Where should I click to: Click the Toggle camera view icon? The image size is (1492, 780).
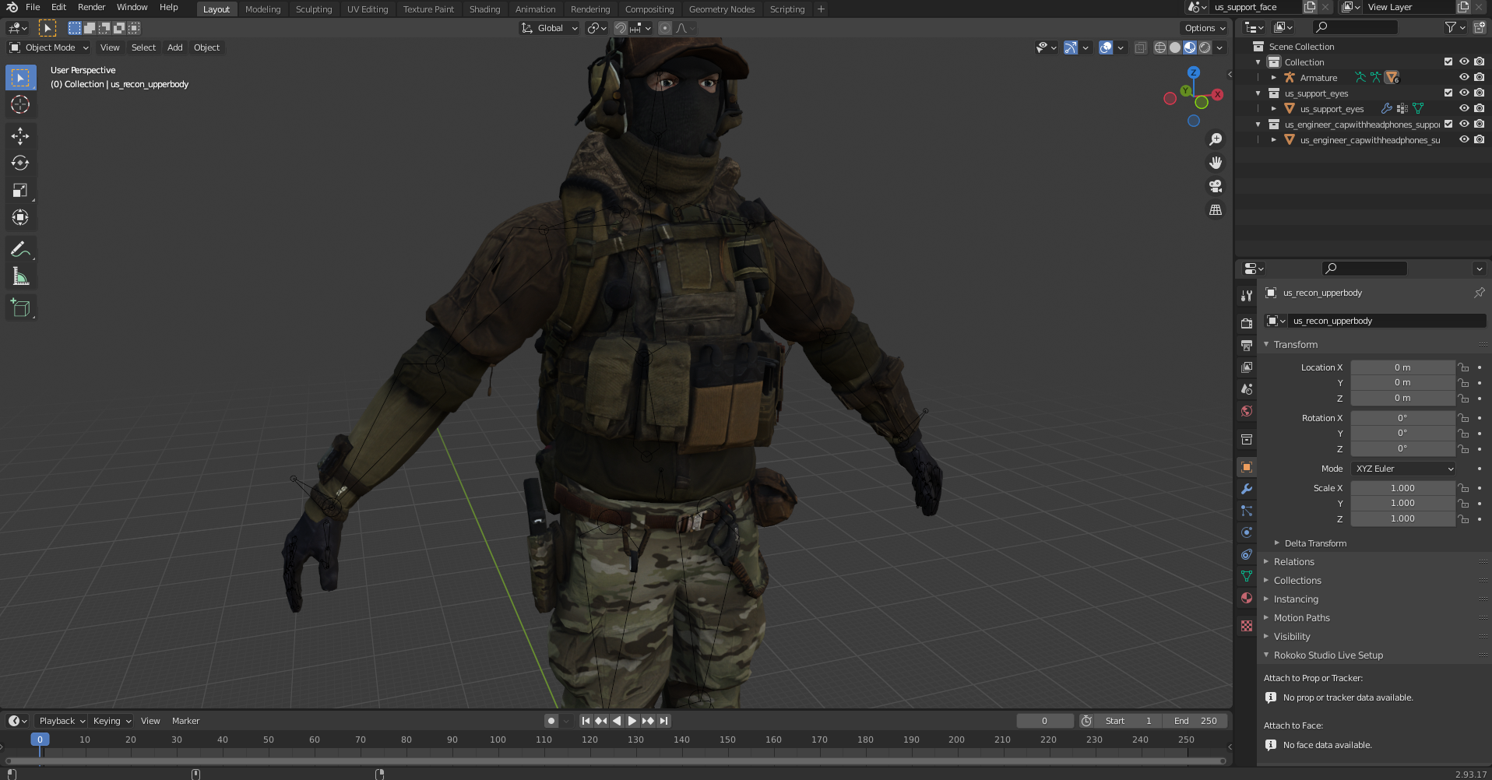coord(1215,187)
